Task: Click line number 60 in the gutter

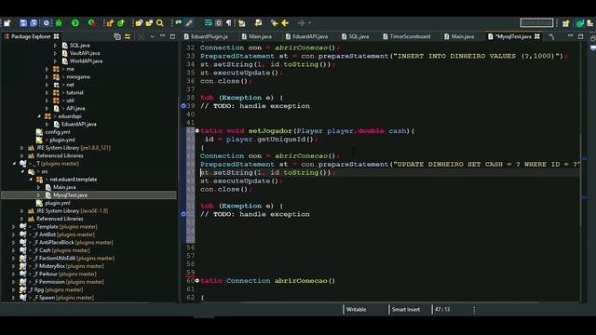Action: pos(190,281)
